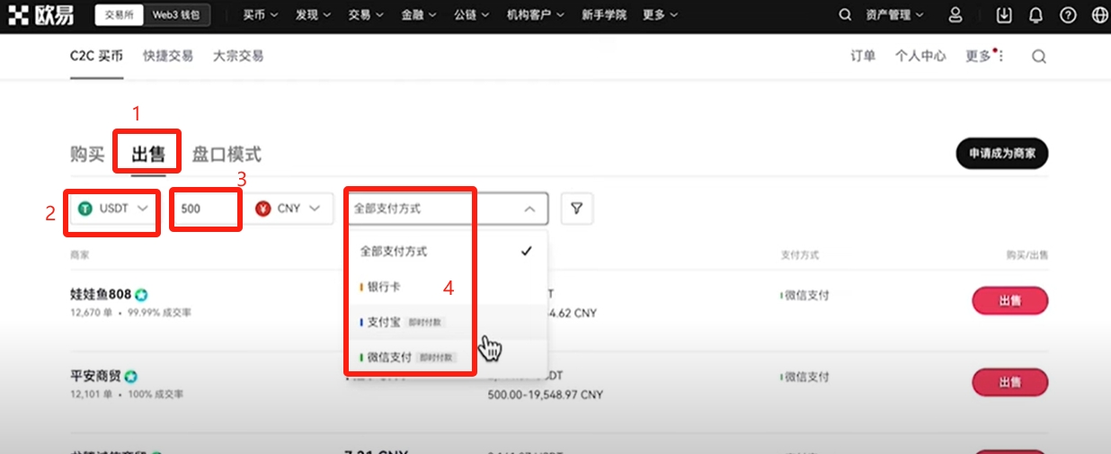Switch to 大宗交易 tab

238,56
